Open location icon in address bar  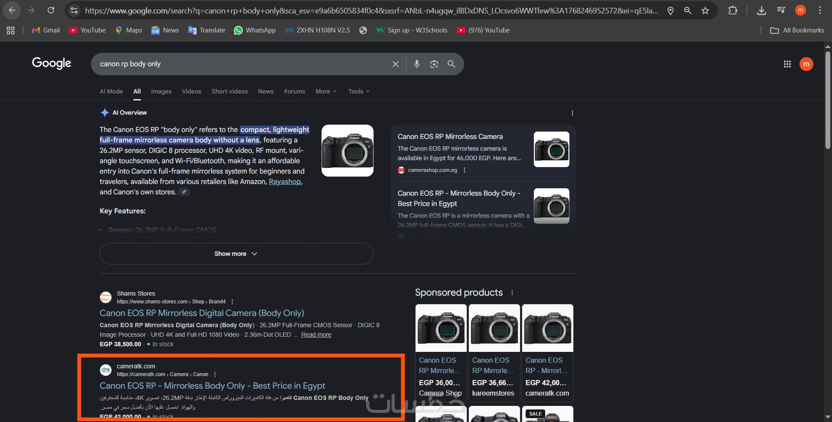(x=670, y=10)
